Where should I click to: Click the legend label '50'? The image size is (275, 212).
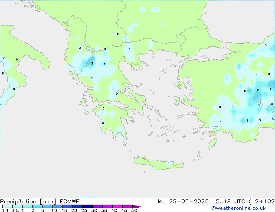tap(134, 210)
